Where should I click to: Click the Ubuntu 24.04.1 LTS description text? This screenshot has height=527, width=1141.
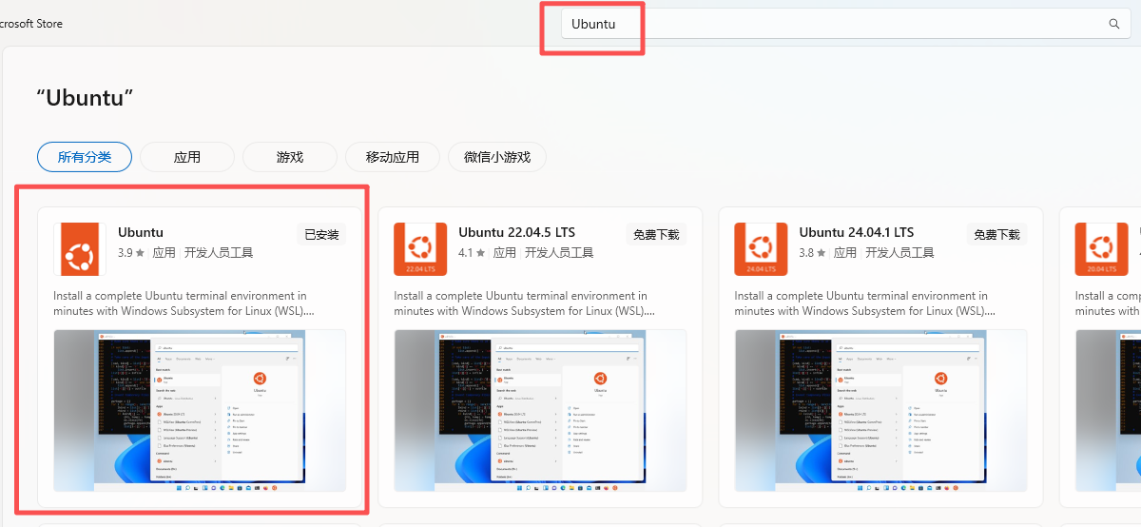coord(864,303)
